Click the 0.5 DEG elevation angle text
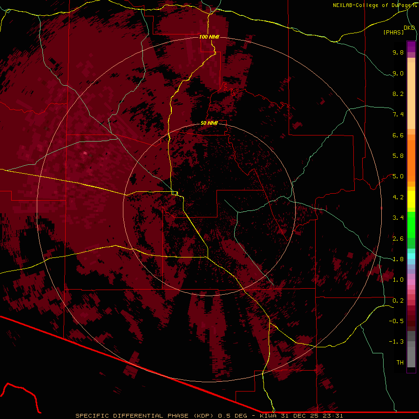Viewport: 419px width, 419px height. tap(233, 416)
